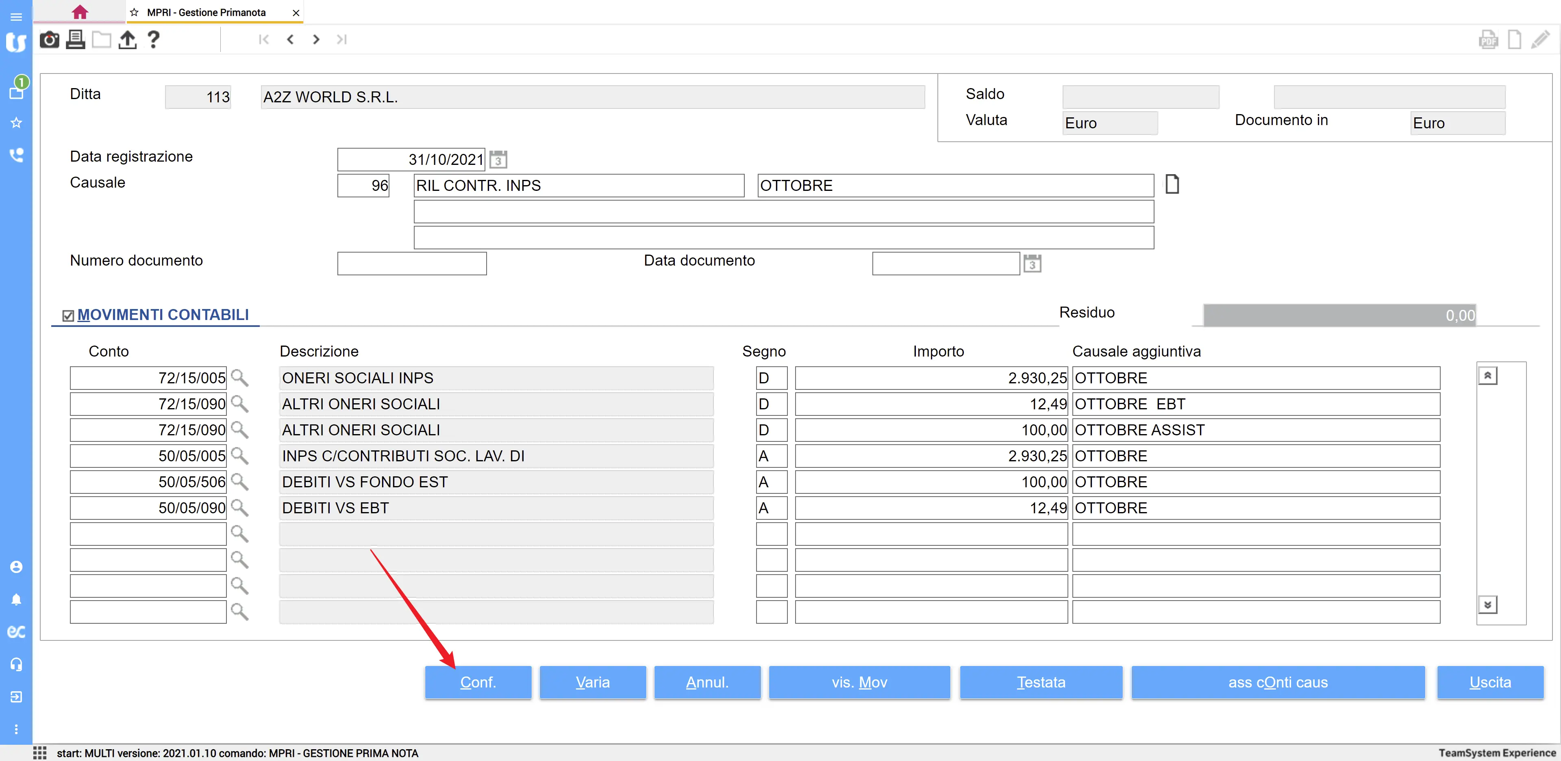Image resolution: width=1561 pixels, height=761 pixels.
Task: Click document note icon beside OTTOBRE causale
Action: click(1172, 184)
